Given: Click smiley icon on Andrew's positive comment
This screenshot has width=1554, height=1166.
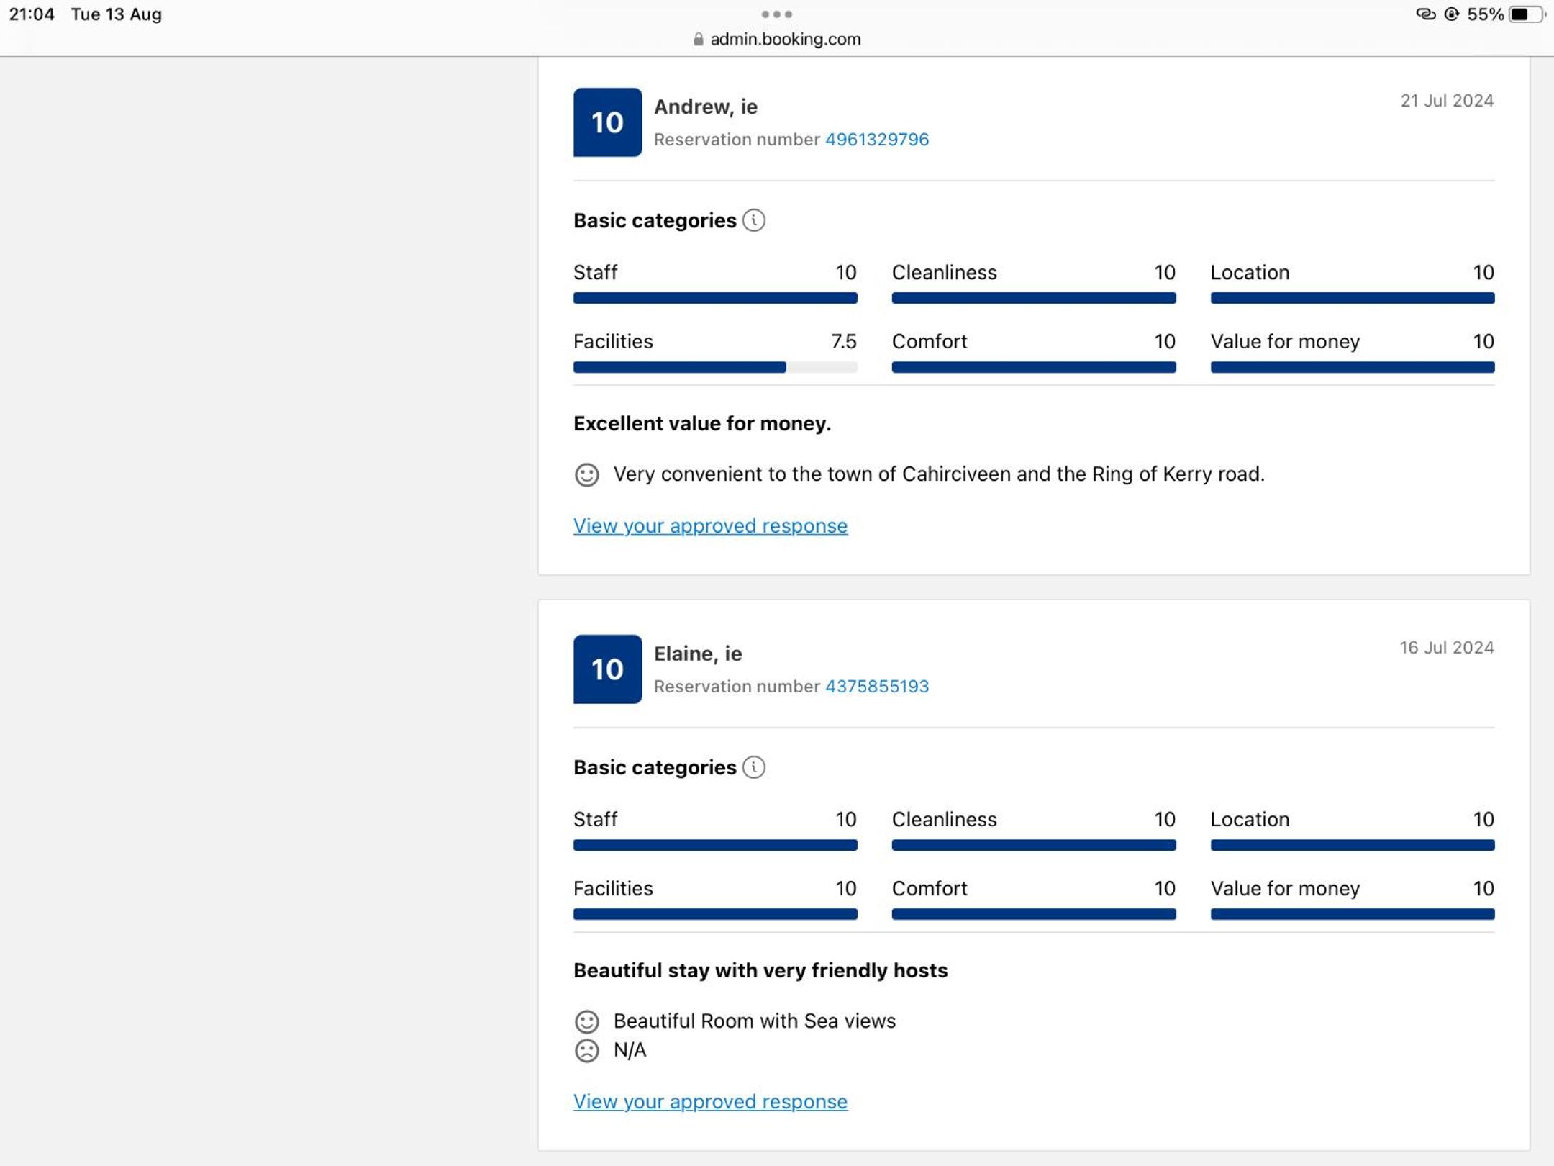Looking at the screenshot, I should [x=586, y=475].
